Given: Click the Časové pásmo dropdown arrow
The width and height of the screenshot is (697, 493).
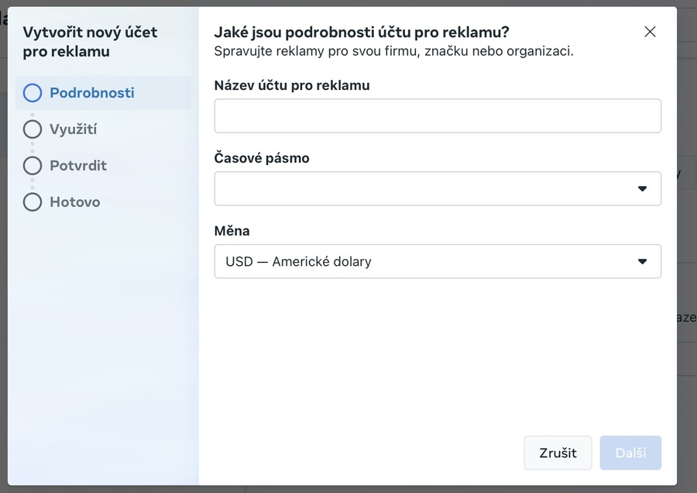Looking at the screenshot, I should pyautogui.click(x=642, y=188).
